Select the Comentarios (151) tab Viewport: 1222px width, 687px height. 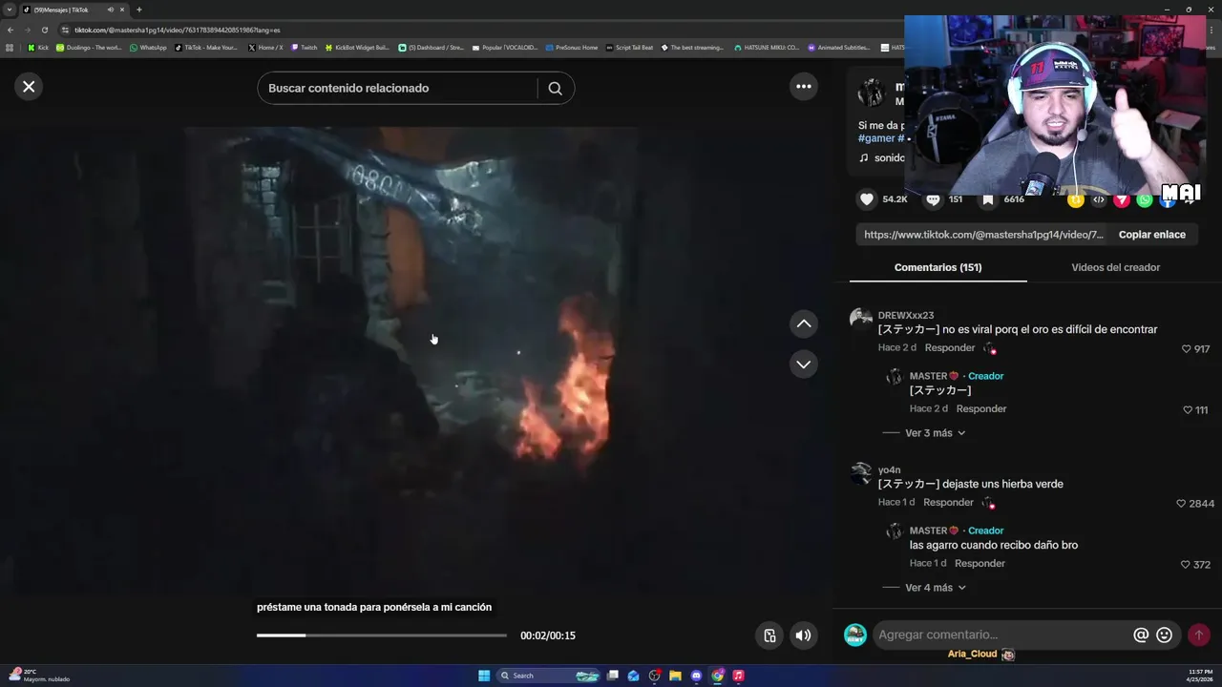coord(938,267)
